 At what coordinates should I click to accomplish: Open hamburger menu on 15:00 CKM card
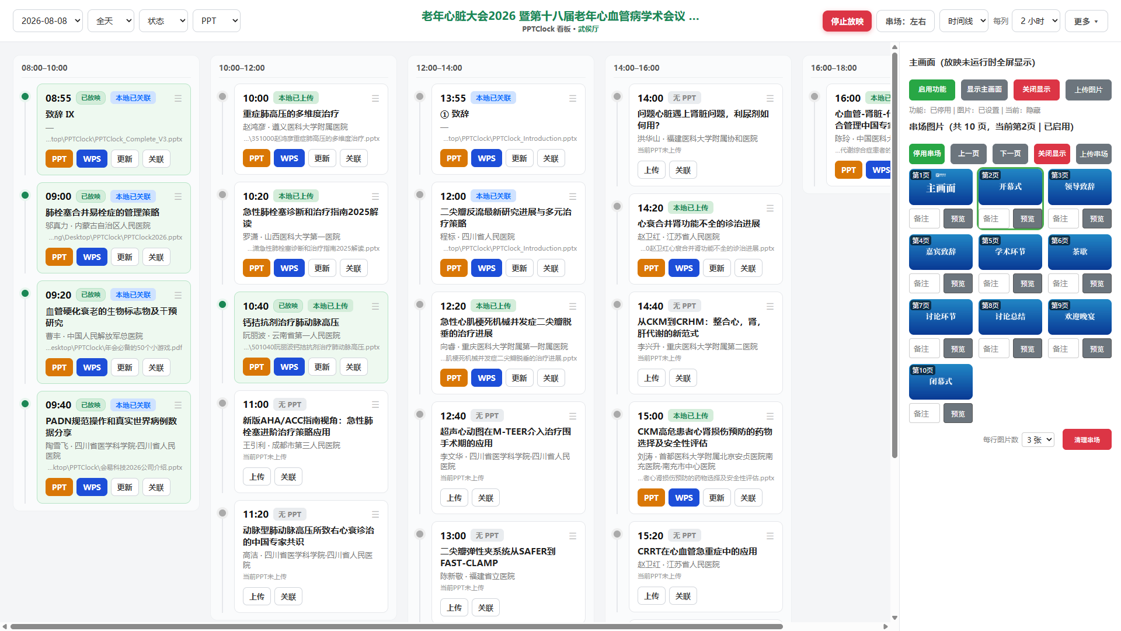tap(770, 417)
